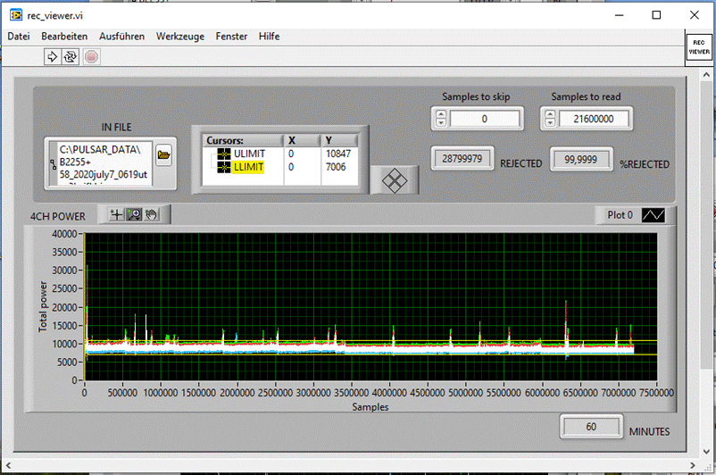Image resolution: width=716 pixels, height=475 pixels.
Task: Click the 7500000 X-axis scale label
Action: 656,393
